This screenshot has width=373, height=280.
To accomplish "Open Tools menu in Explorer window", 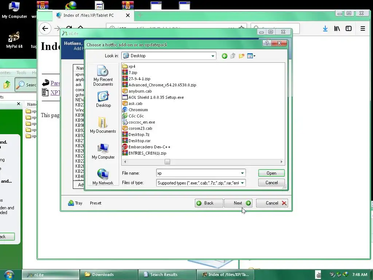I will pyautogui.click(x=21, y=73).
